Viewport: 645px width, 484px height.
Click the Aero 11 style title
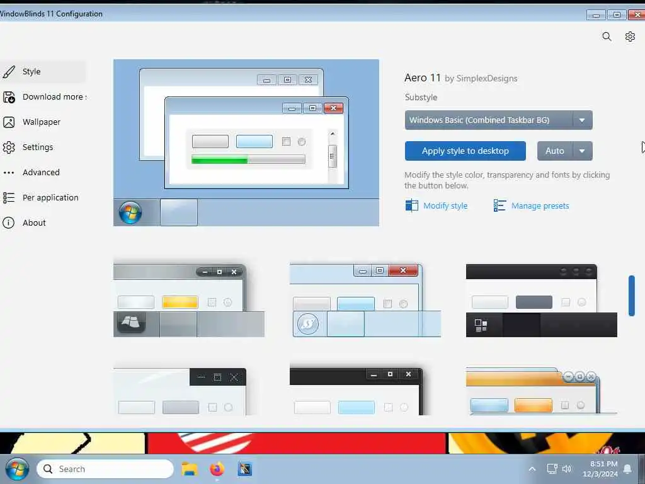[423, 78]
